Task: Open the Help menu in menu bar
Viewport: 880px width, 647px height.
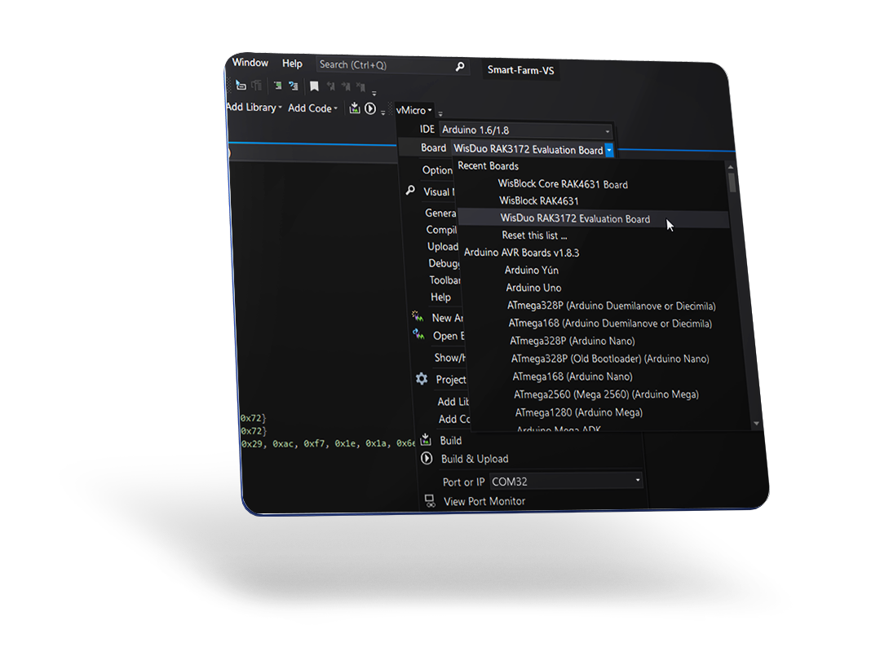Action: tap(293, 64)
